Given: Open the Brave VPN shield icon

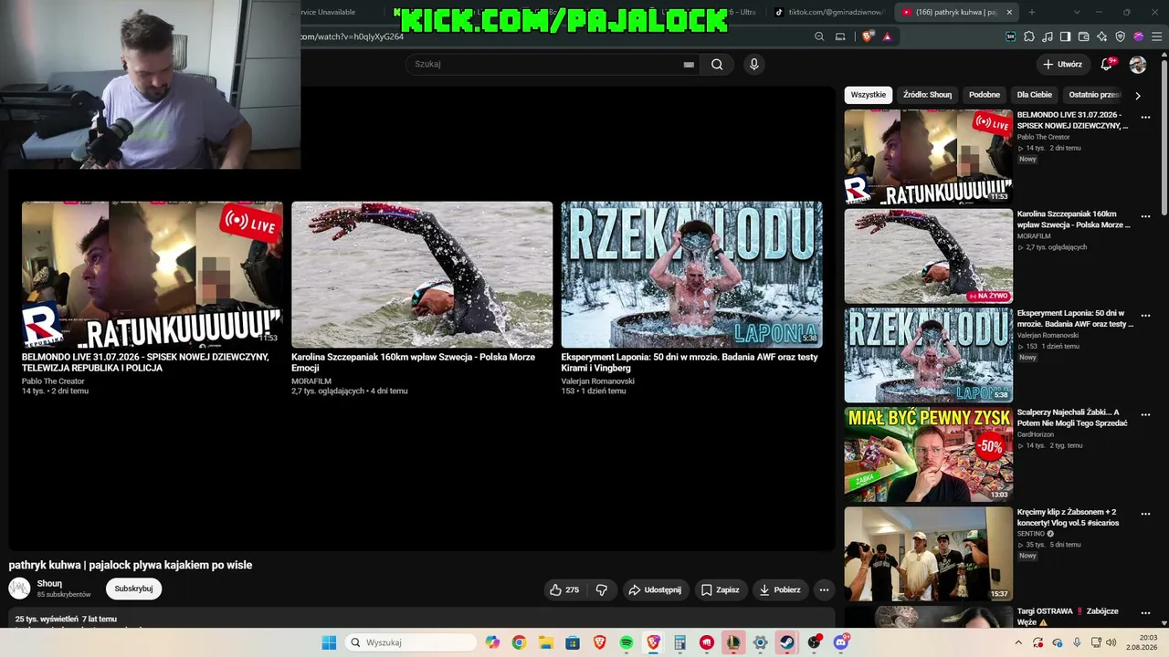Looking at the screenshot, I should tap(1121, 36).
